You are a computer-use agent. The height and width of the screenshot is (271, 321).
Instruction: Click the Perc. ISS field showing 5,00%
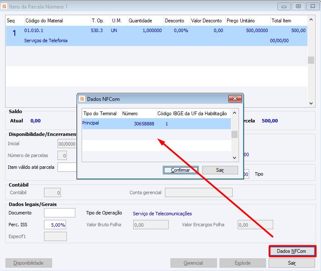coord(55,225)
